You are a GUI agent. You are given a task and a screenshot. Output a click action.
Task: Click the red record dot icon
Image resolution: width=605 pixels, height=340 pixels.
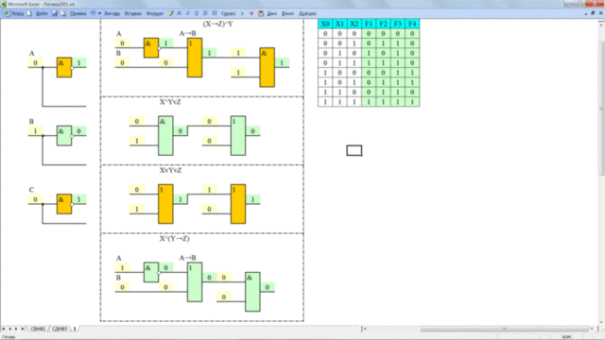coord(251,13)
